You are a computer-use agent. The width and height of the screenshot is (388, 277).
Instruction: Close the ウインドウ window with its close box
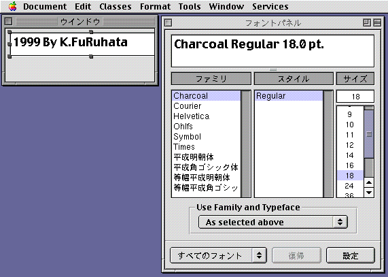[x=8, y=21]
